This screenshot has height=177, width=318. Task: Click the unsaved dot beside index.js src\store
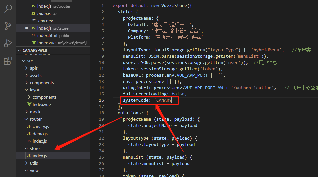tap(27, 28)
